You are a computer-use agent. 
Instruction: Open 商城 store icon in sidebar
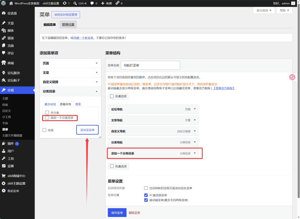4,63
